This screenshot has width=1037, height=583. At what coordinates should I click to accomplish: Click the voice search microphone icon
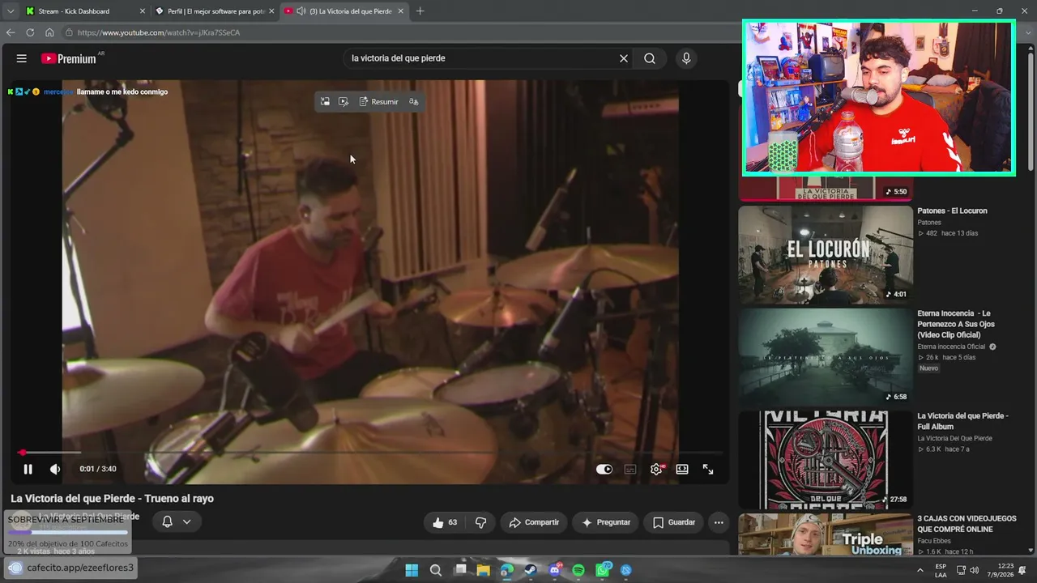[x=686, y=58]
